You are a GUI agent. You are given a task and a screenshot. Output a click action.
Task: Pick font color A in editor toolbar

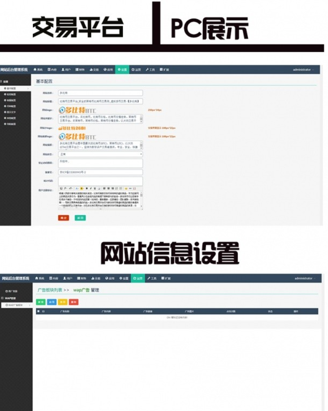point(77,188)
